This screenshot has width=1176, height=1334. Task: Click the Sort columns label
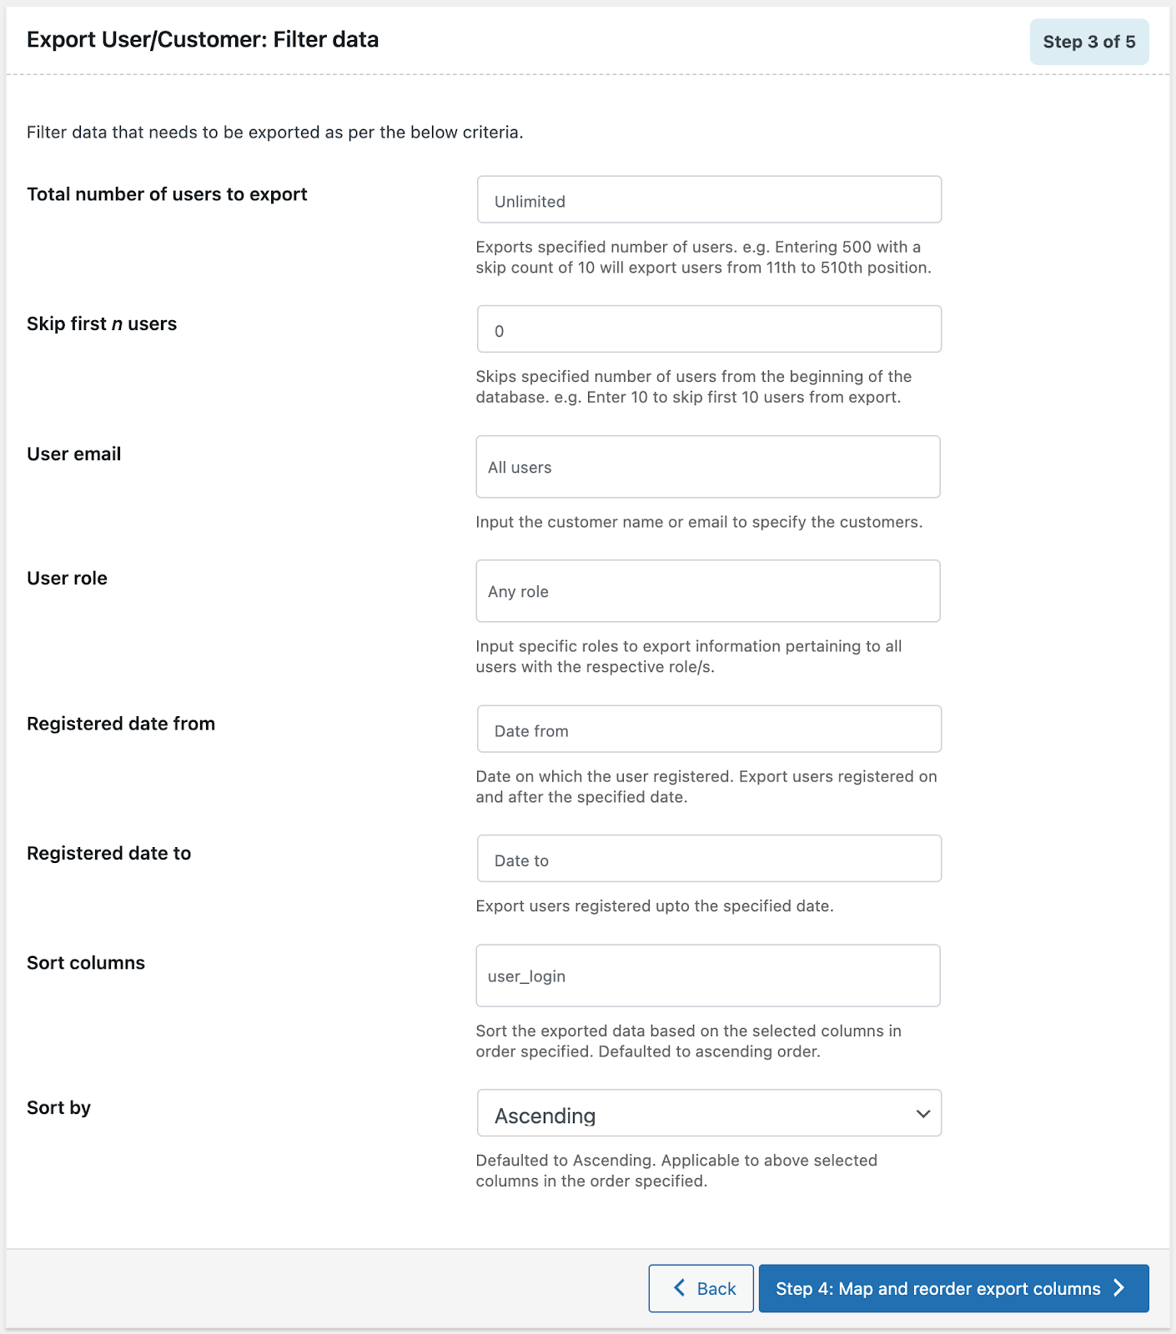[x=86, y=963]
